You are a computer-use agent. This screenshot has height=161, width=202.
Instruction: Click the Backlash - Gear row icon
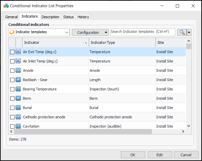tap(18, 80)
